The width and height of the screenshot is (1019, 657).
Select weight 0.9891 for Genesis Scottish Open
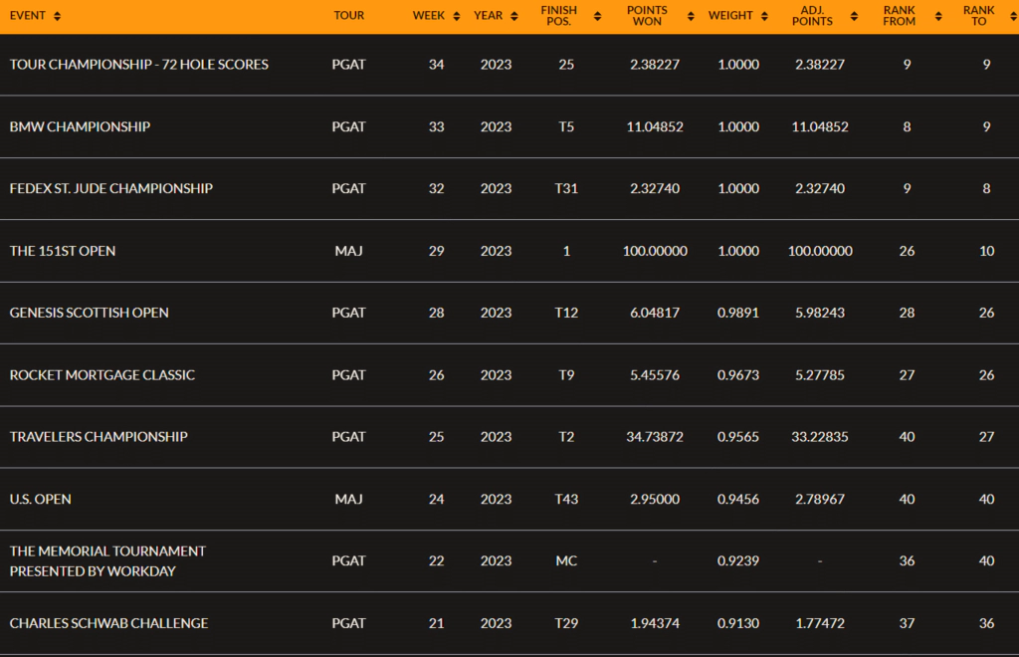tap(737, 313)
